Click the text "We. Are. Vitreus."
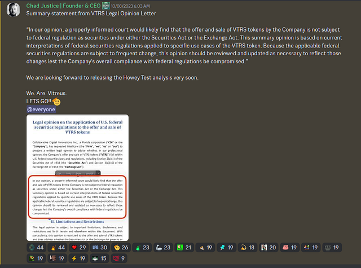 pyautogui.click(x=46, y=93)
